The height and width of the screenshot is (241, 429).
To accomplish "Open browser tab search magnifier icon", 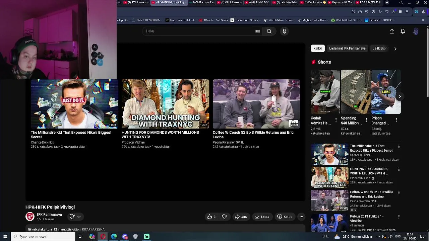I will [401, 3].
